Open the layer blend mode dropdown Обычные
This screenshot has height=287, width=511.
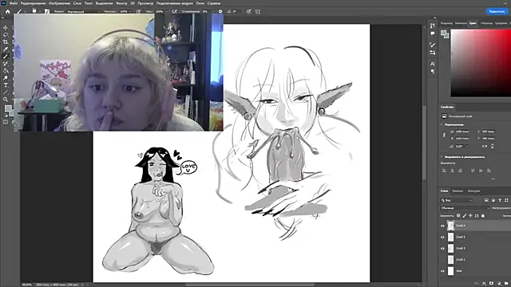465,208
